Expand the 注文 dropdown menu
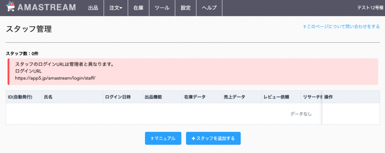 click(x=116, y=8)
